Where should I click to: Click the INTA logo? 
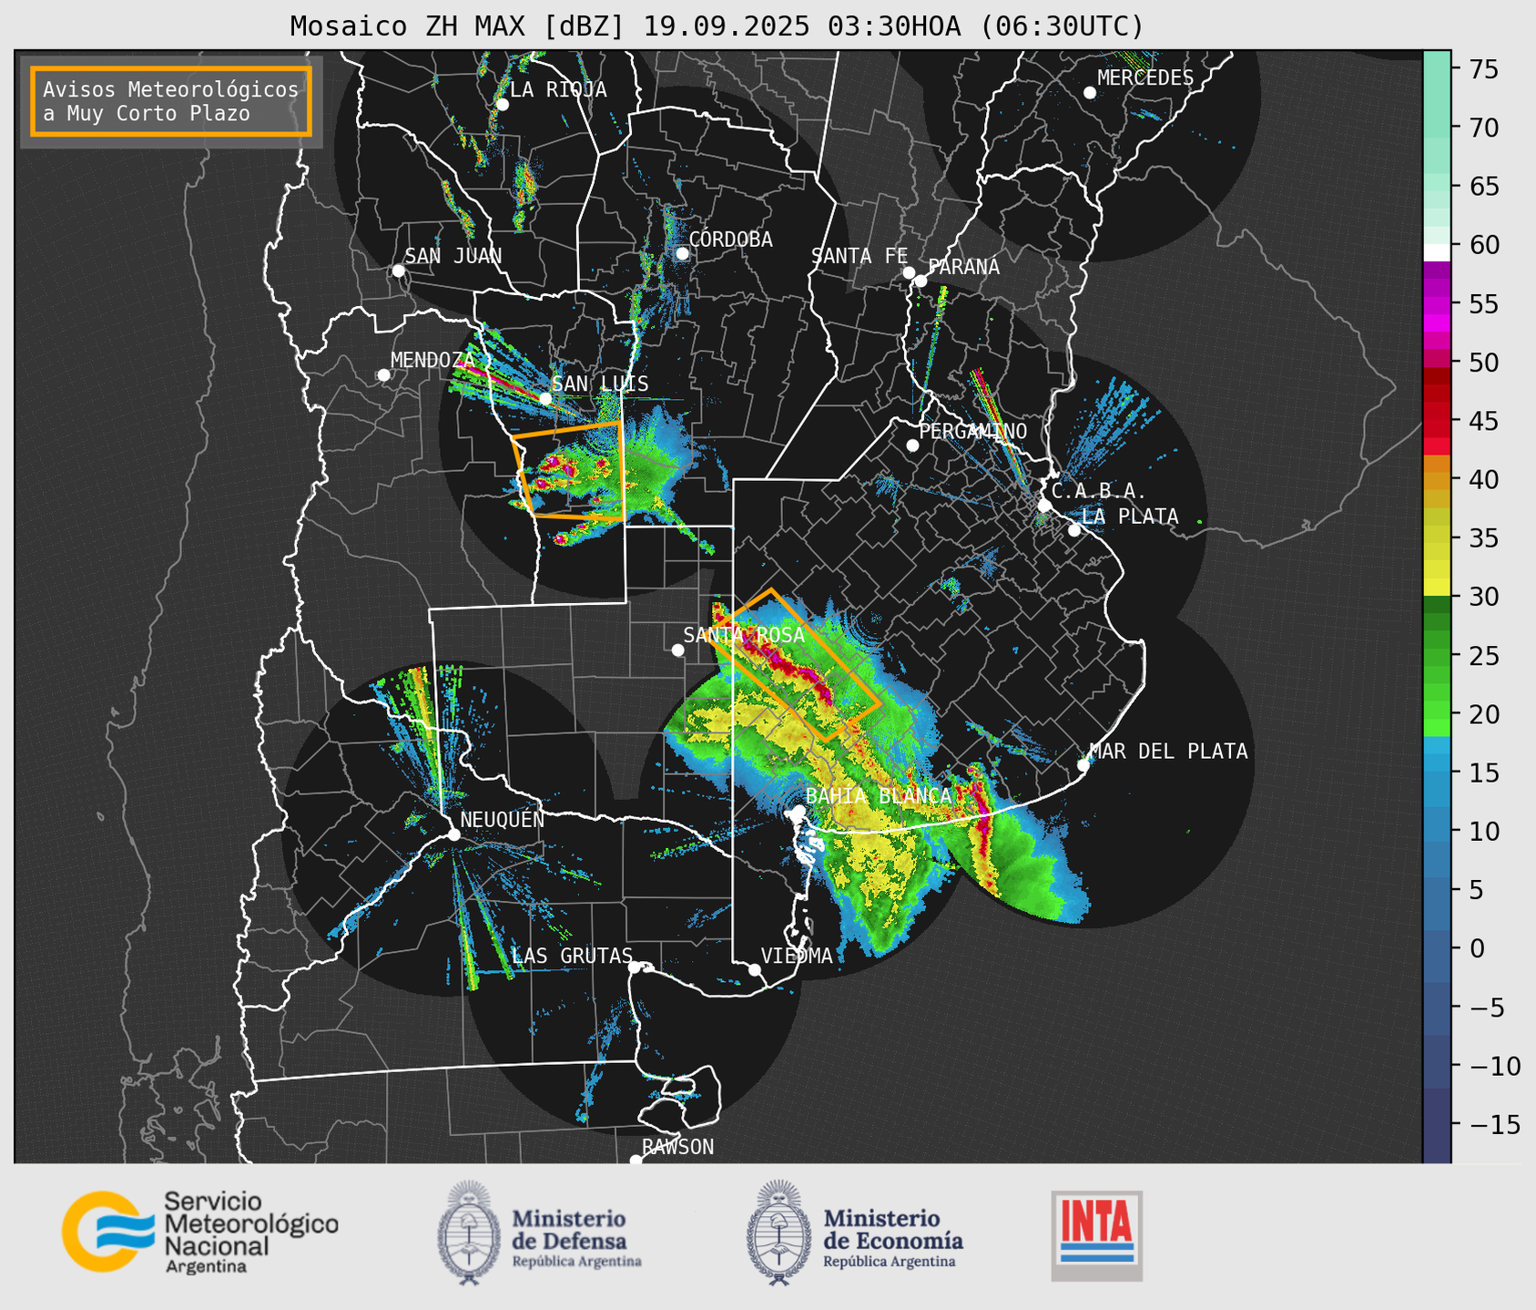(x=1096, y=1235)
